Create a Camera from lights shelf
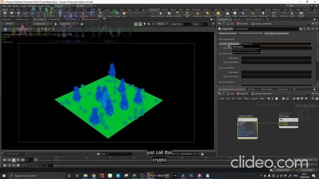The width and height of the screenshot is (319, 179). pyautogui.click(x=153, y=14)
